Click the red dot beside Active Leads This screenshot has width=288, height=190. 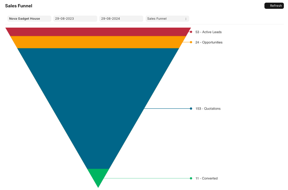pos(191,32)
